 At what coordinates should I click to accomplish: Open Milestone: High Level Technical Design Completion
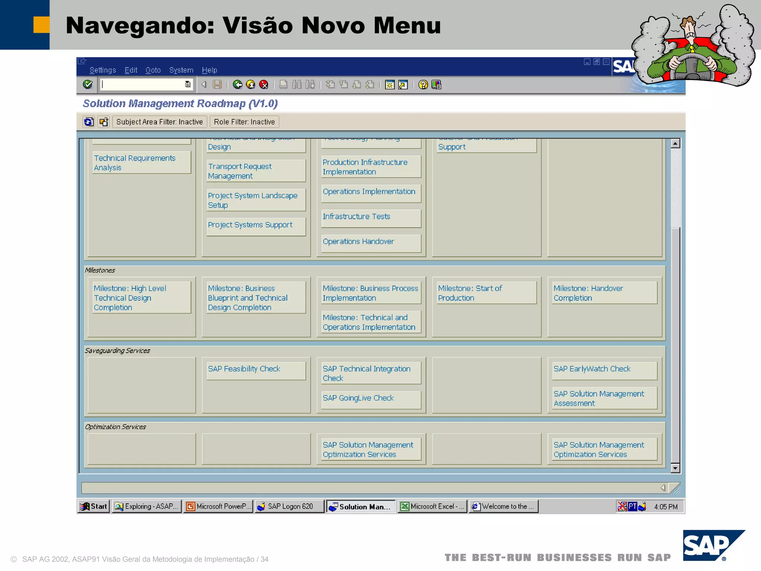142,297
